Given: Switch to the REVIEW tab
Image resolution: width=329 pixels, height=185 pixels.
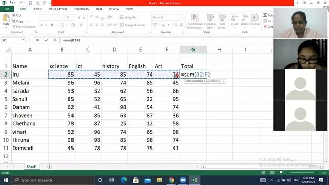Looking at the screenshot, I should coord(114,9).
